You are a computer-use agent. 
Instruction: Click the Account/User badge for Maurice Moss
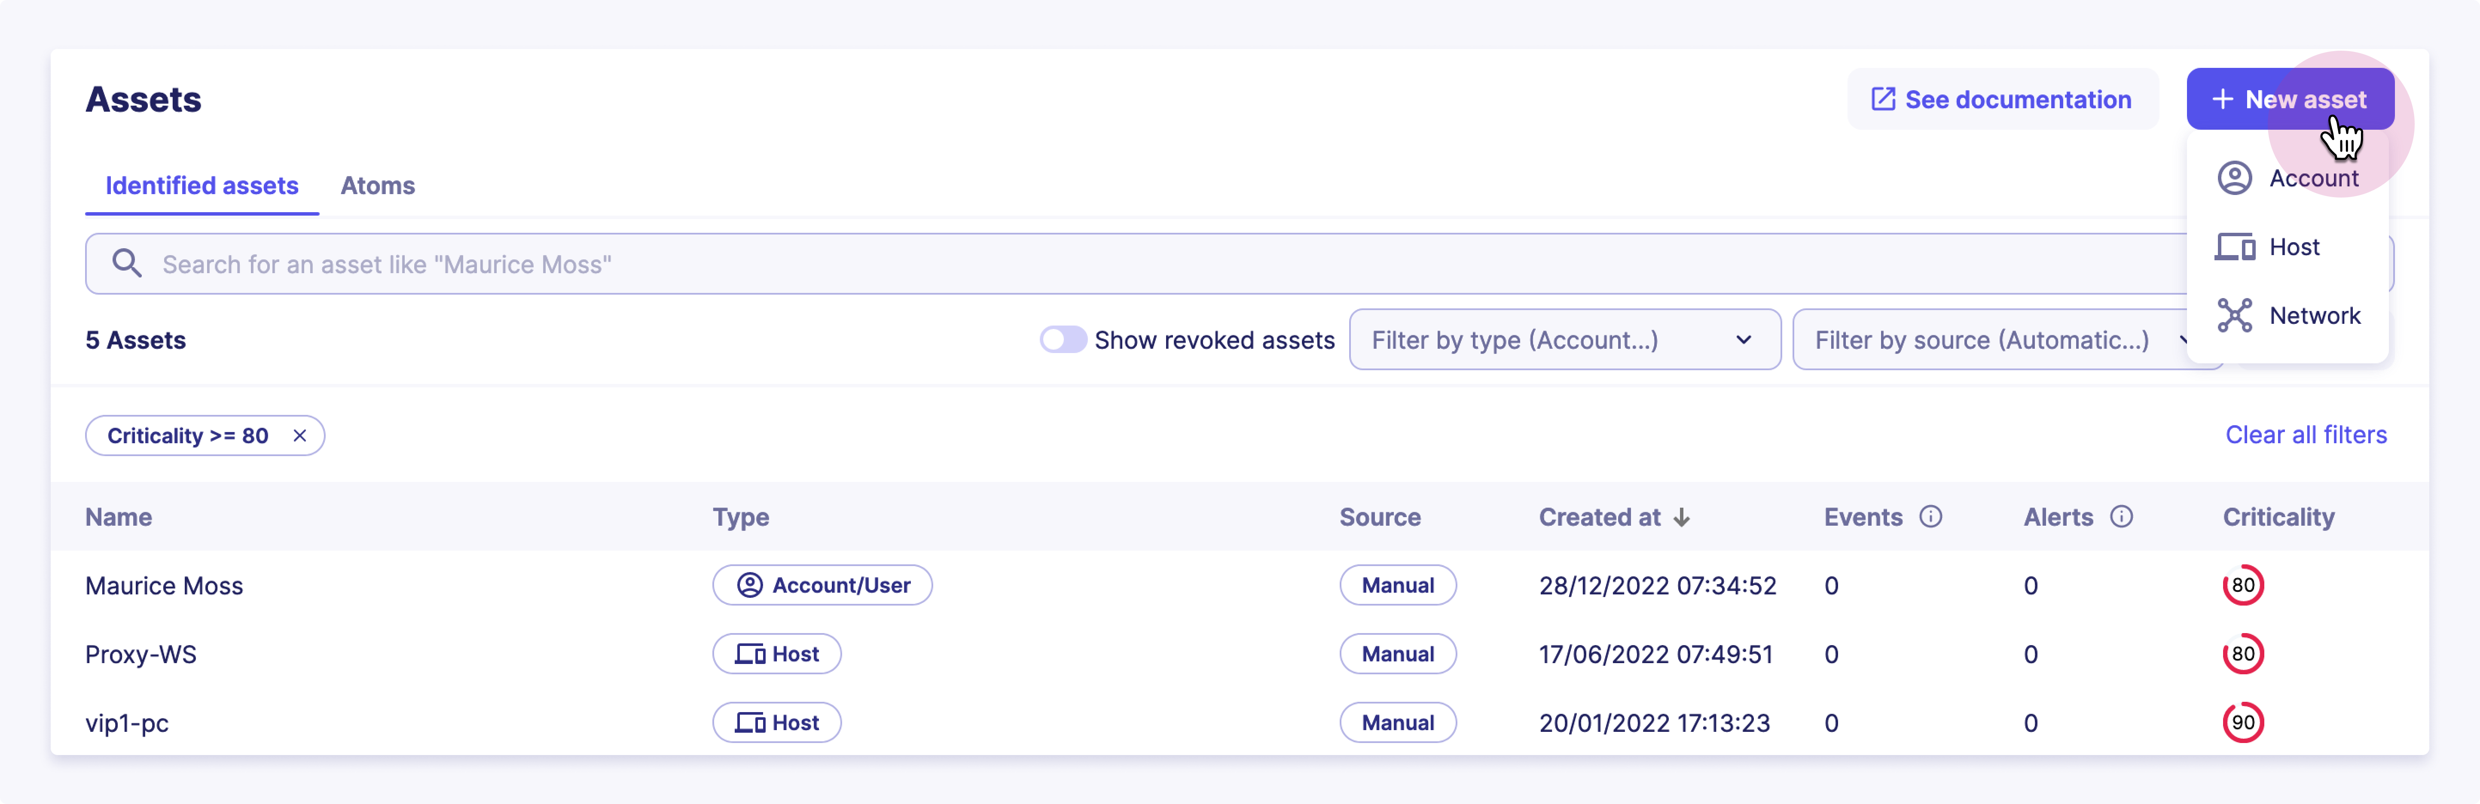point(822,585)
